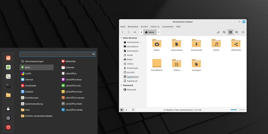Open the Ansicht menu
The width and height of the screenshot is (268, 134).
pyautogui.click(x=144, y=27)
